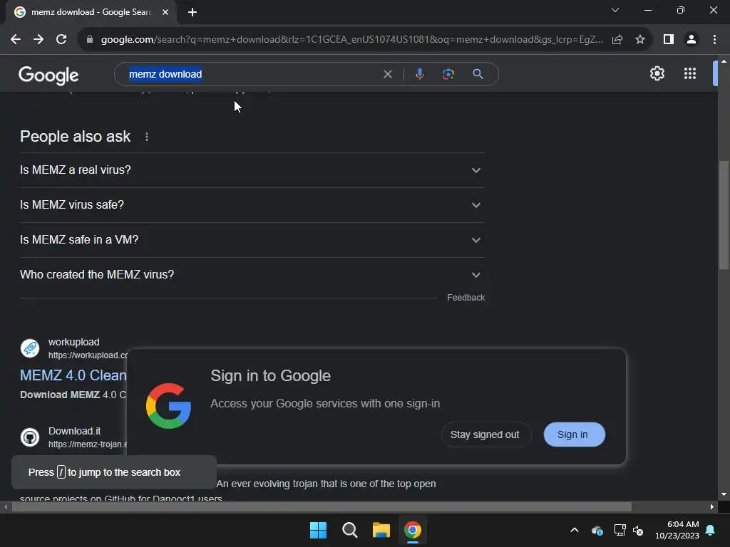Click horizontal scrollbar right arrow
The width and height of the screenshot is (730, 547).
pyautogui.click(x=712, y=506)
